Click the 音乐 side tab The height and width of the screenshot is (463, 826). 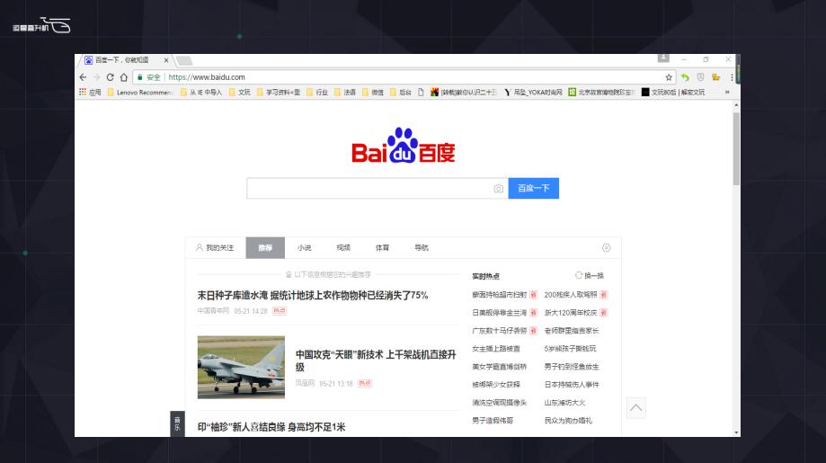(178, 423)
